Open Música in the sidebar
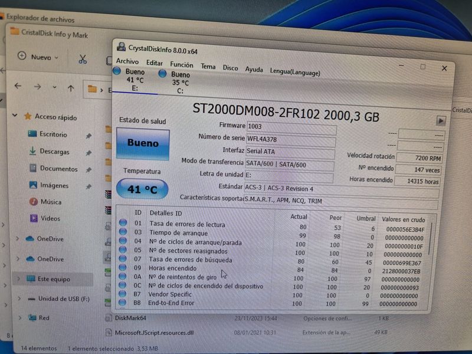The width and height of the screenshot is (472, 354). [51, 202]
